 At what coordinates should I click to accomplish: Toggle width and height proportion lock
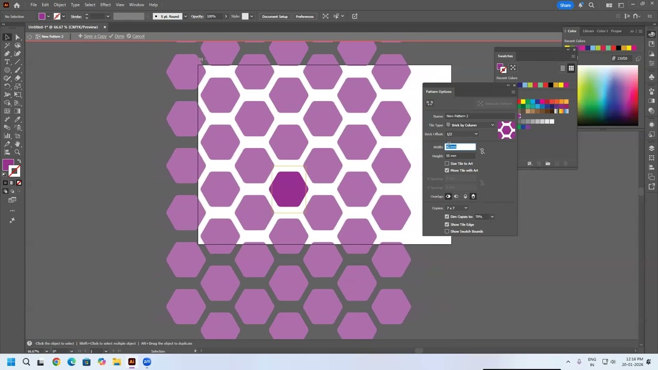(482, 151)
